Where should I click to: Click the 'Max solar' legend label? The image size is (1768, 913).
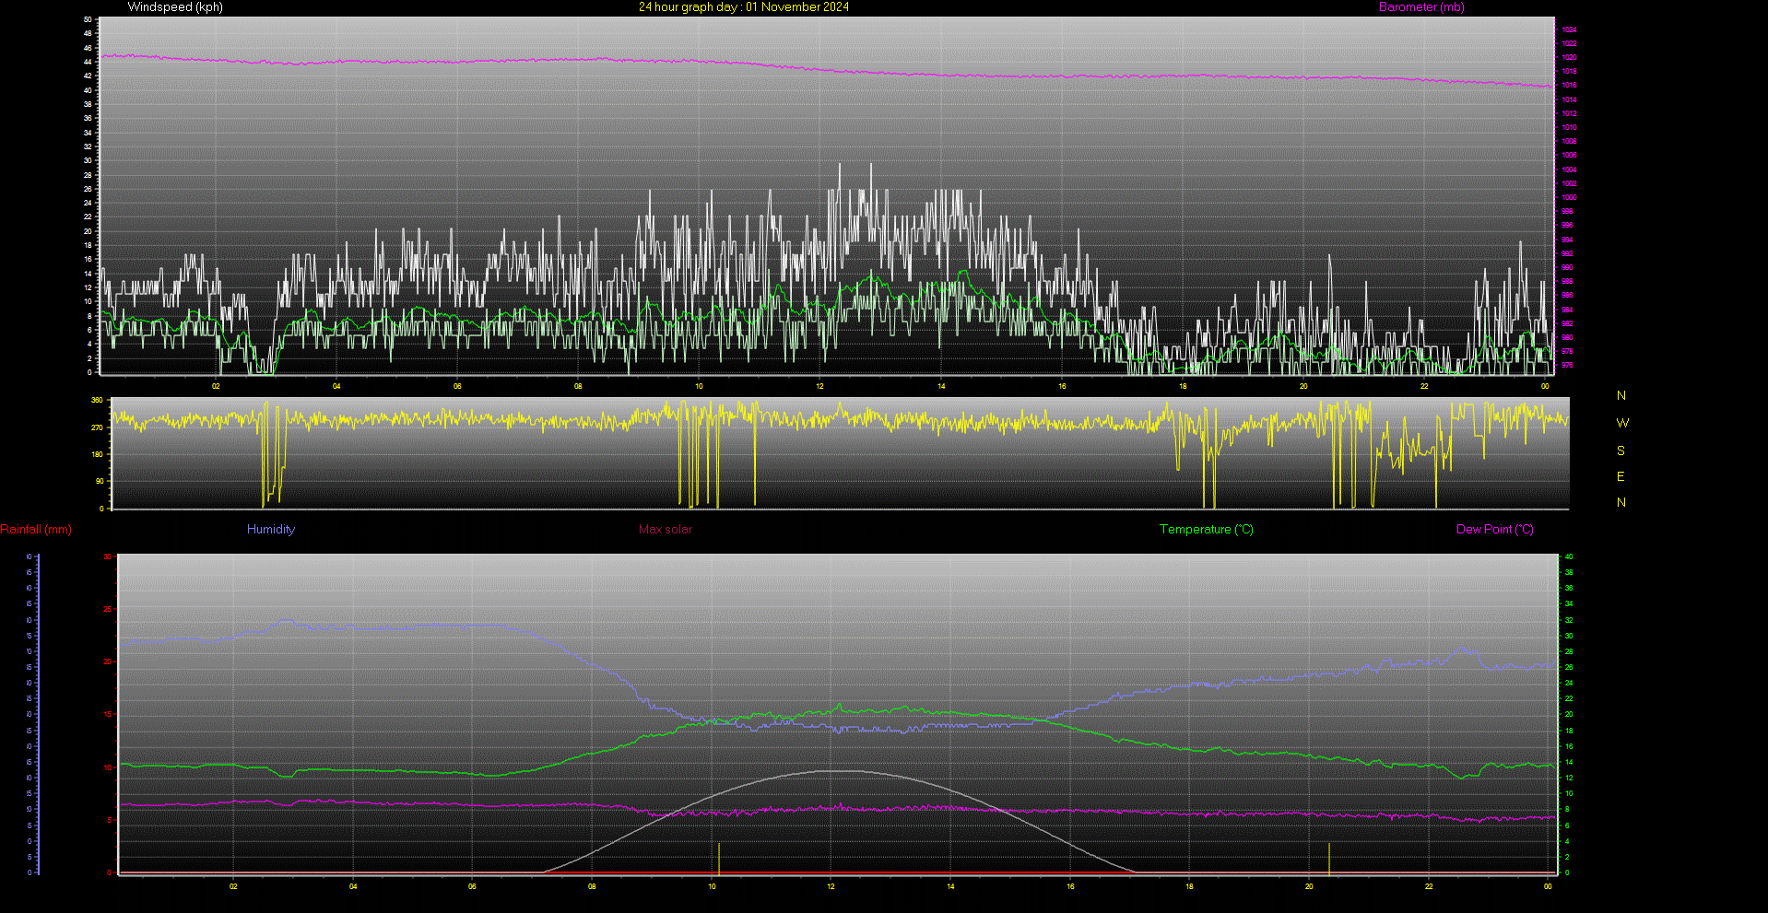pyautogui.click(x=666, y=530)
